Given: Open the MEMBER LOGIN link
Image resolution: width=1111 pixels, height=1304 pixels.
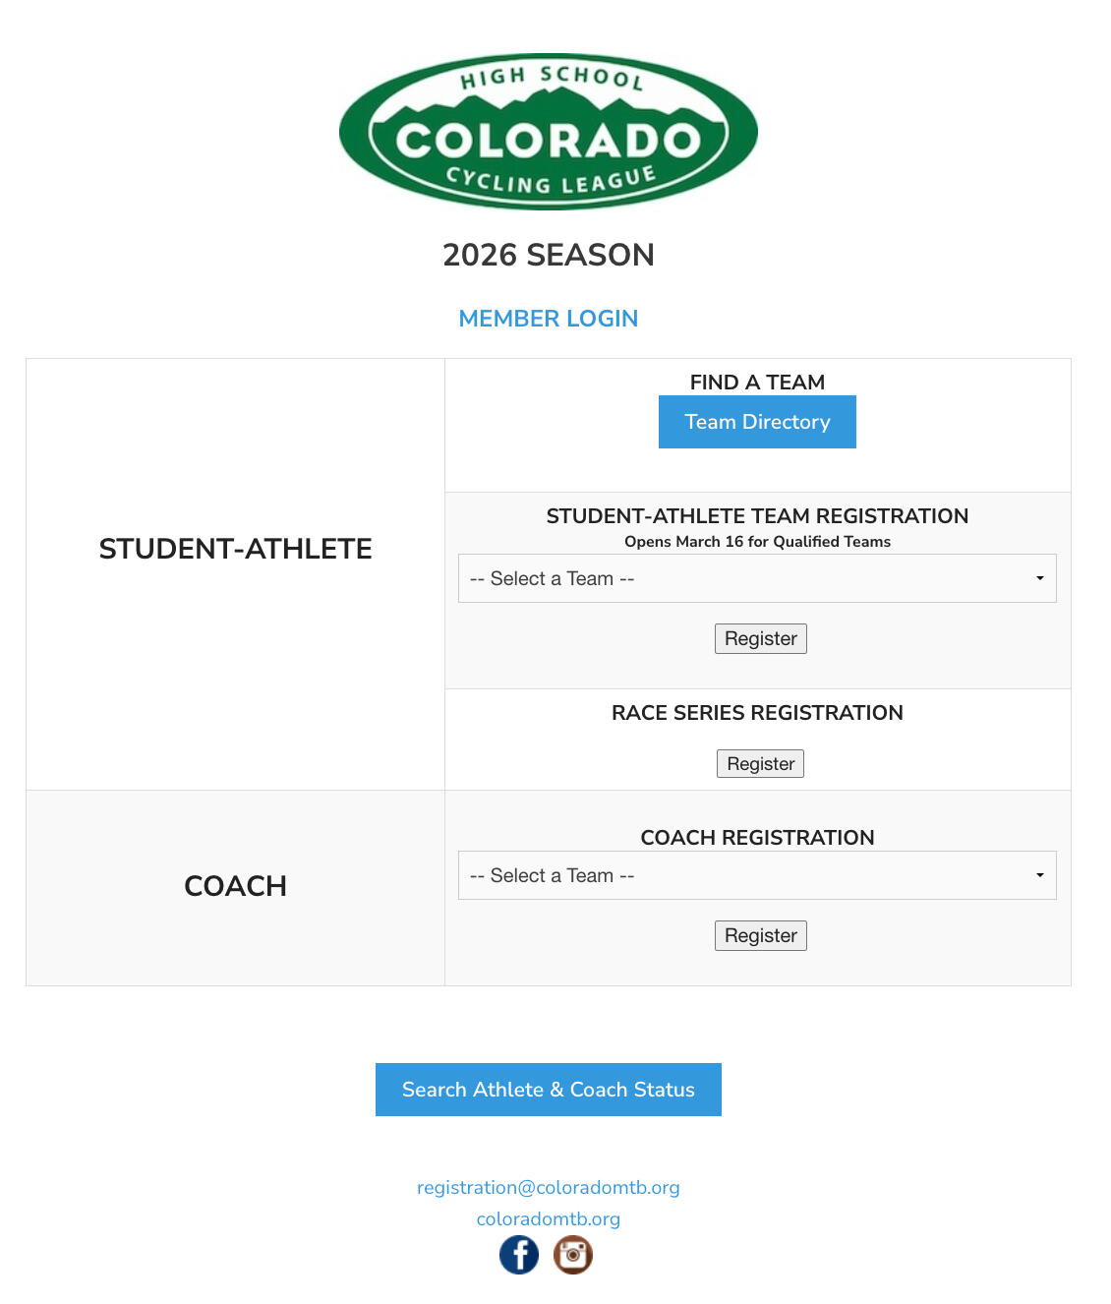Looking at the screenshot, I should [x=549, y=319].
